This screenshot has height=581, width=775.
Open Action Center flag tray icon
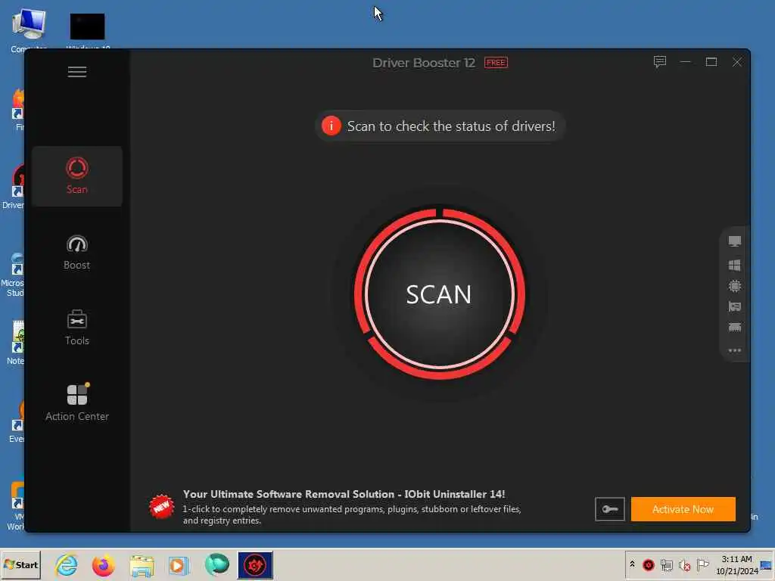coord(702,564)
